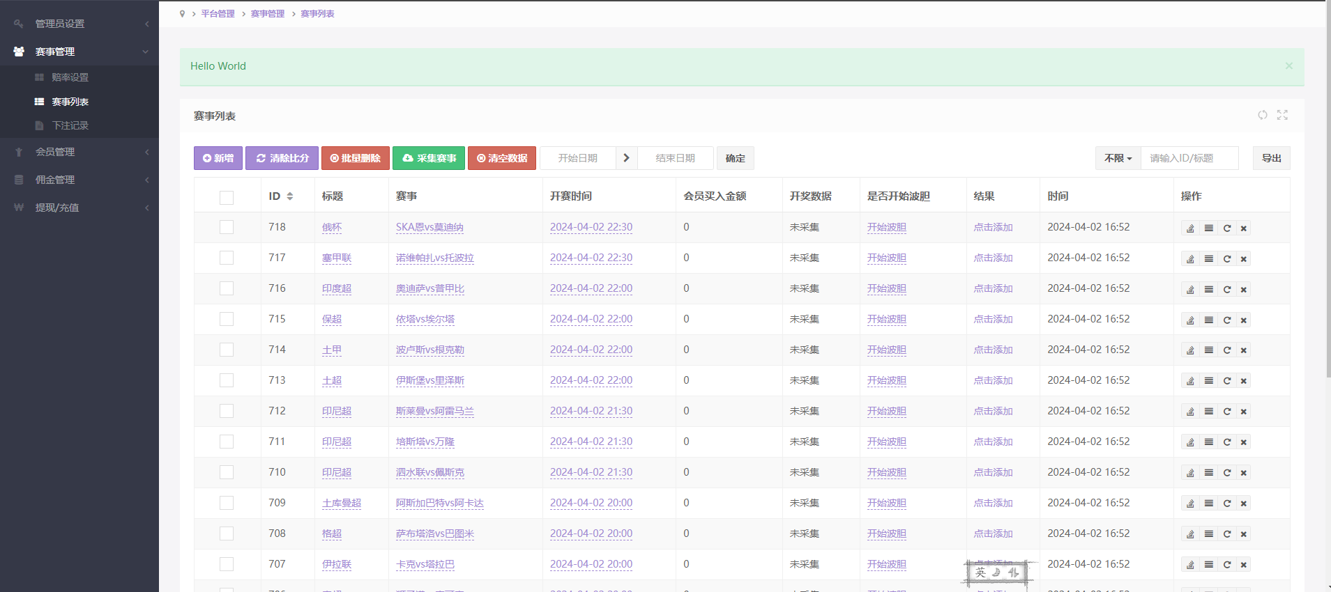Click the green 采集赛事 button
This screenshot has height=592, width=1331.
click(x=429, y=159)
